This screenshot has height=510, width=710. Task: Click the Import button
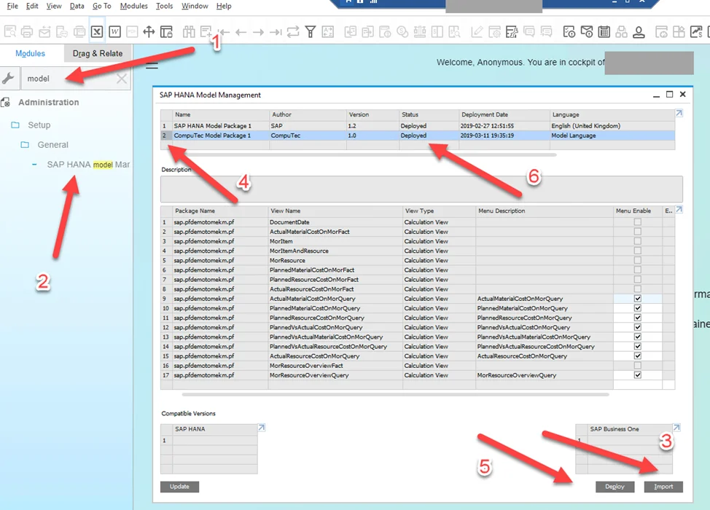663,487
